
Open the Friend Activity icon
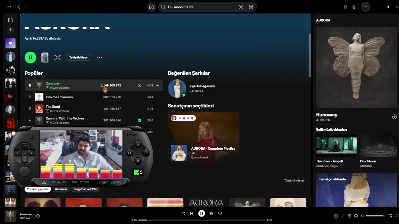[x=354, y=7]
